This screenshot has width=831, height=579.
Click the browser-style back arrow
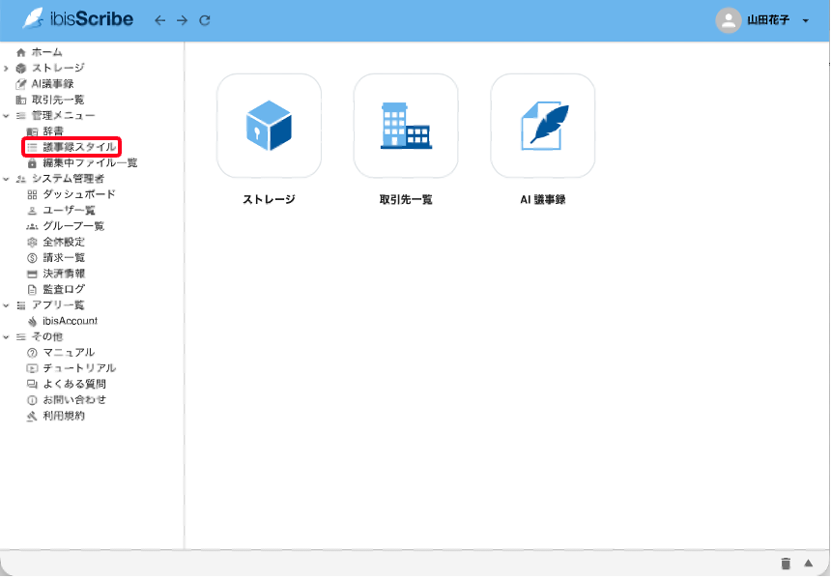pyautogui.click(x=160, y=20)
